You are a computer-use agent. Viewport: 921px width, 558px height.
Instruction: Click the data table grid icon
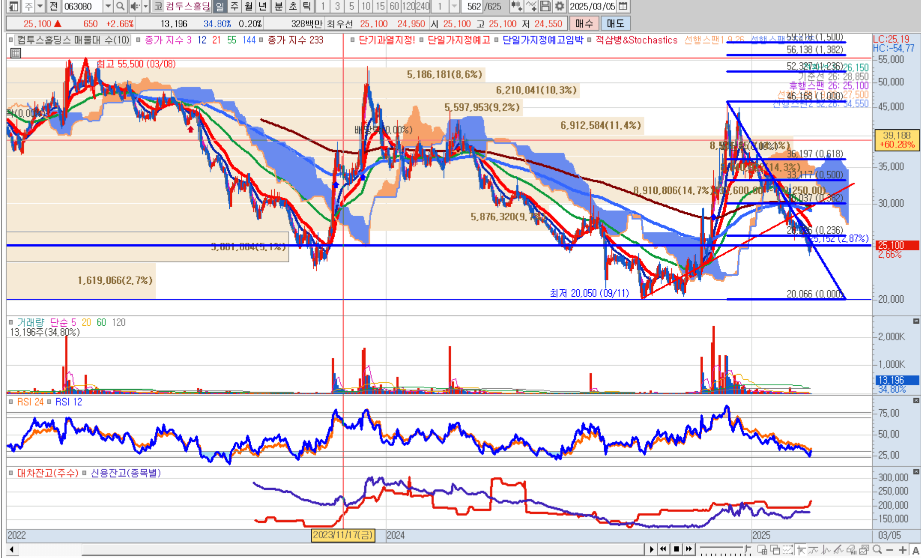15,53
